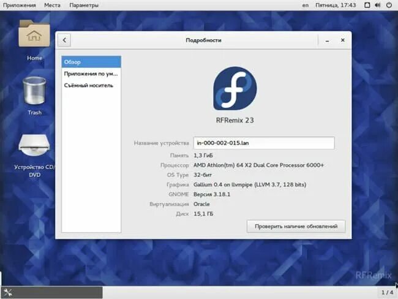Screen dimensions: 398x299
Task: Click Проверить наличие обновлений button
Action: tap(296, 226)
